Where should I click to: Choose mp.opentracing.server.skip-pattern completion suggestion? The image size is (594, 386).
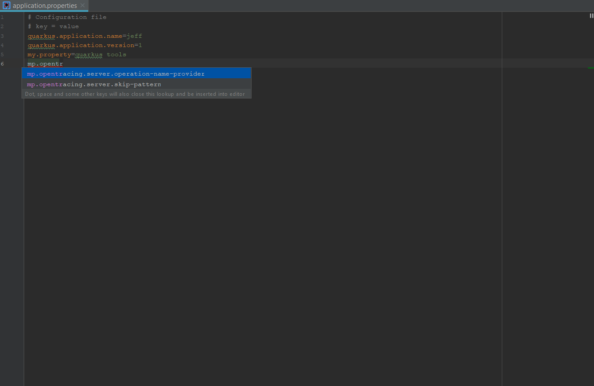(137, 84)
